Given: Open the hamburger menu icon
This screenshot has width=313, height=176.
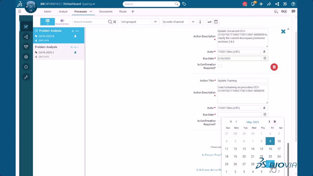Looking at the screenshot, I should [x=20, y=11].
